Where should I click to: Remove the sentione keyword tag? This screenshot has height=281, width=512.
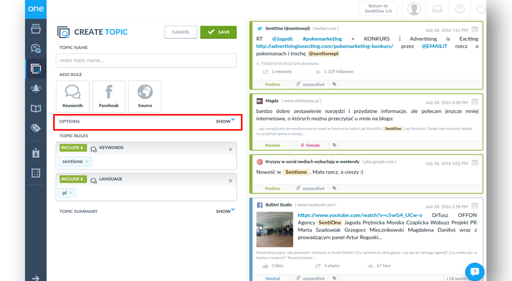tap(87, 162)
